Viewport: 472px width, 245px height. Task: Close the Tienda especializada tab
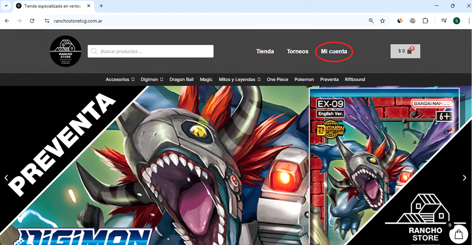[89, 6]
